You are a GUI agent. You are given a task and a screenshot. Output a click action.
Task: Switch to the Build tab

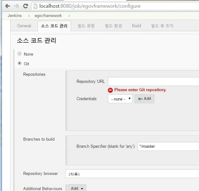(x=137, y=26)
